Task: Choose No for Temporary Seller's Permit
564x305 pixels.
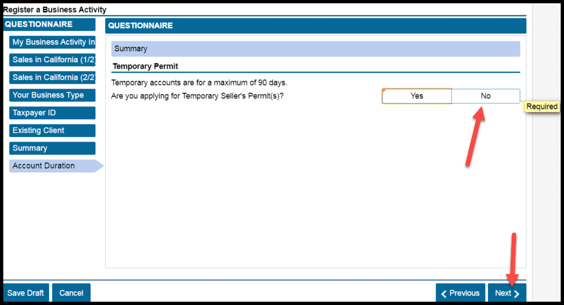Action: coord(485,96)
